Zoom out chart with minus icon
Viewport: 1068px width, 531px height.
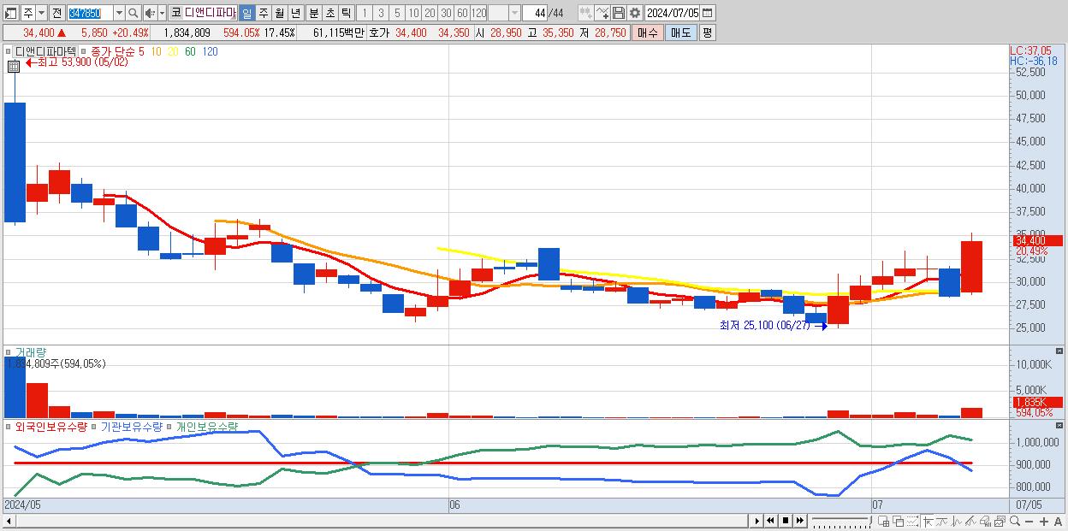(1029, 522)
